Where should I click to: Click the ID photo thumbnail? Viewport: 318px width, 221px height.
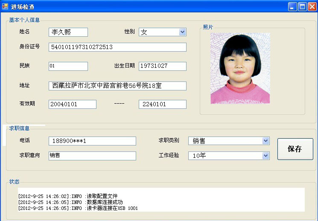[x=240, y=68]
